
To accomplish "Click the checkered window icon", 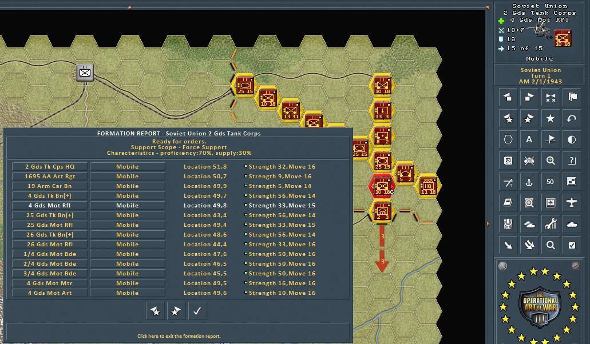I will (x=572, y=182).
